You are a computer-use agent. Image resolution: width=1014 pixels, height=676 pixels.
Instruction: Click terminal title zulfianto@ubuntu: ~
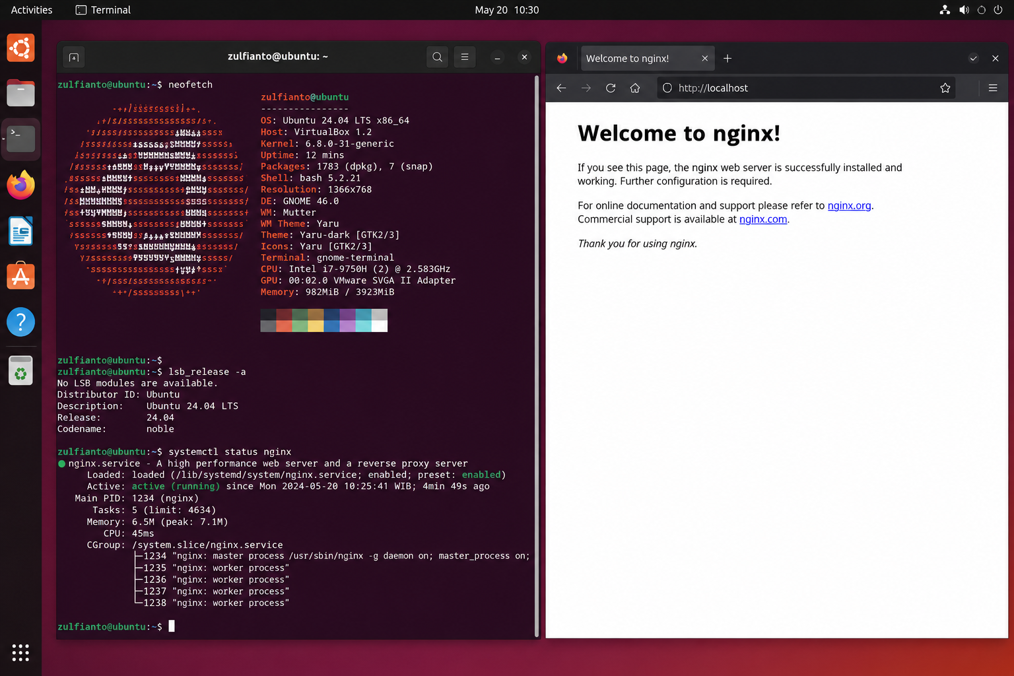click(x=278, y=57)
